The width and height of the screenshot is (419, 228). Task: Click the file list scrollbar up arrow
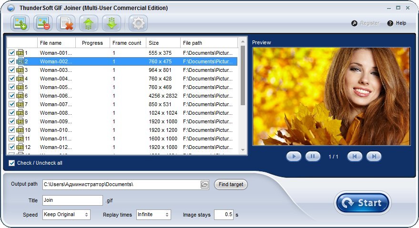243,41
